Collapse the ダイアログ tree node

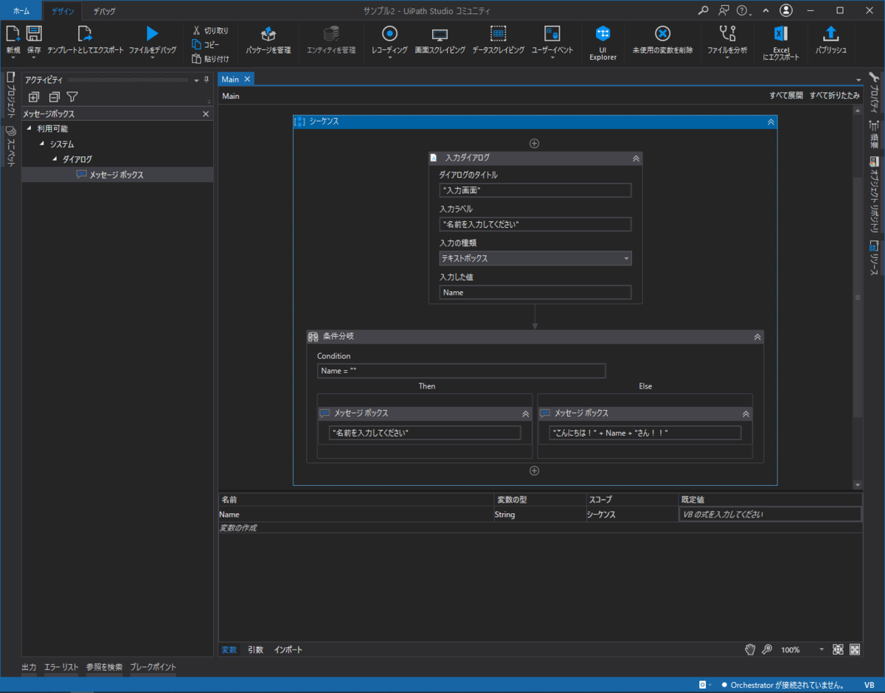pos(55,159)
